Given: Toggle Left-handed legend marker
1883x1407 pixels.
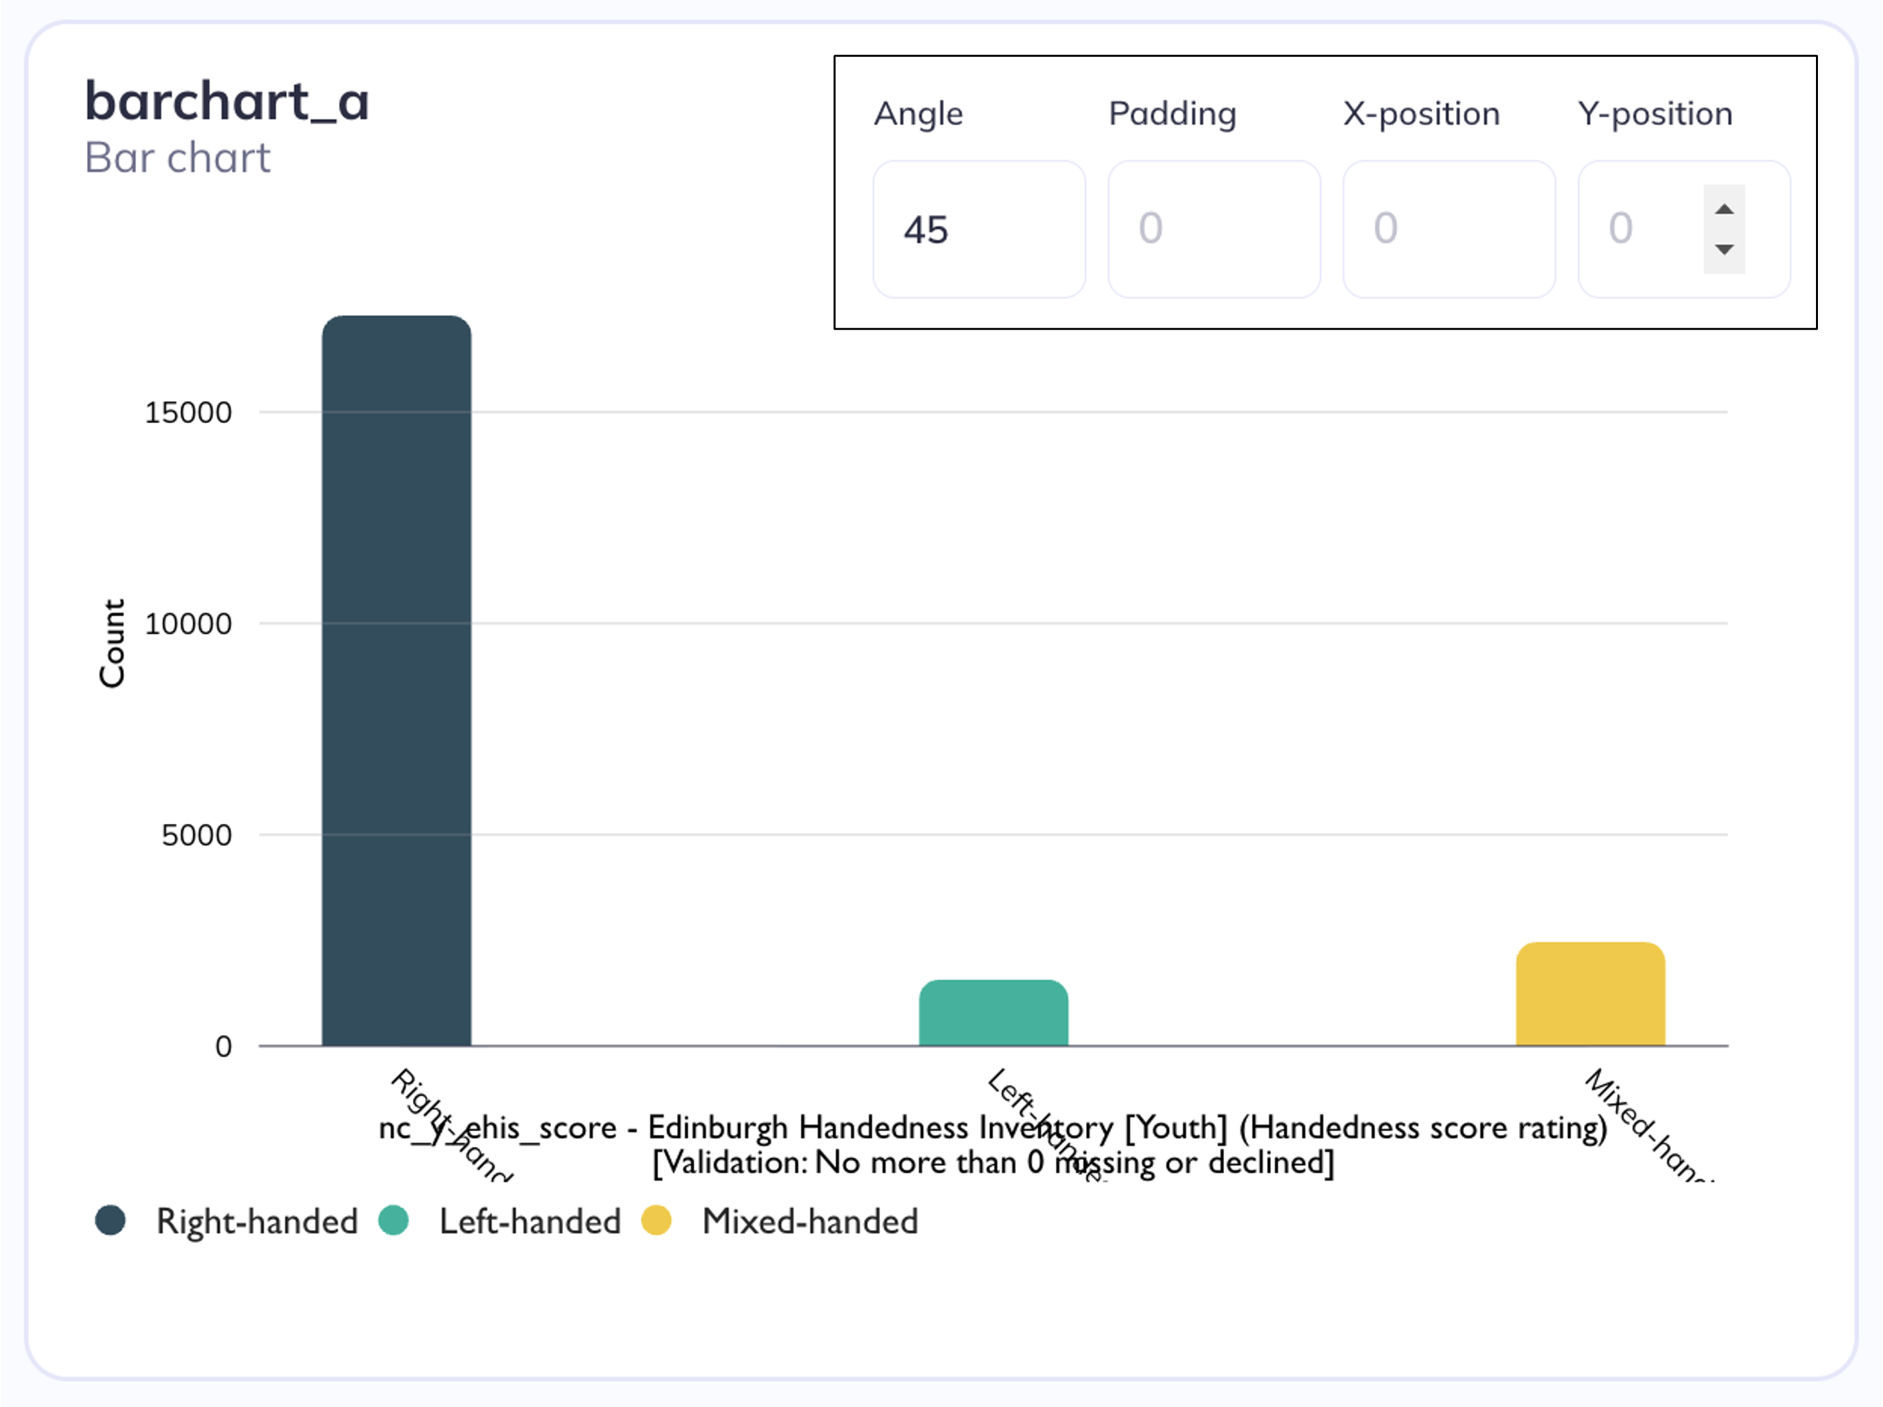Looking at the screenshot, I should point(393,1220).
